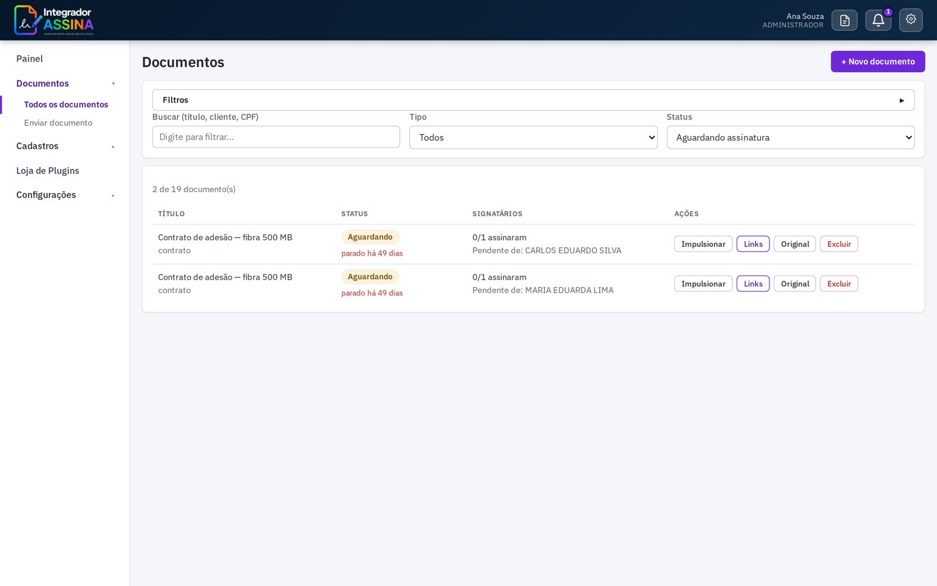Expand the Filtros panel arrow
Viewport: 937px width, 586px height.
(x=902, y=100)
